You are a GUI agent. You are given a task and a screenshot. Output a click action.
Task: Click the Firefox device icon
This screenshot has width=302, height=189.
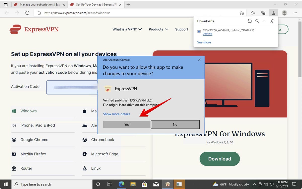click(x=14, y=154)
